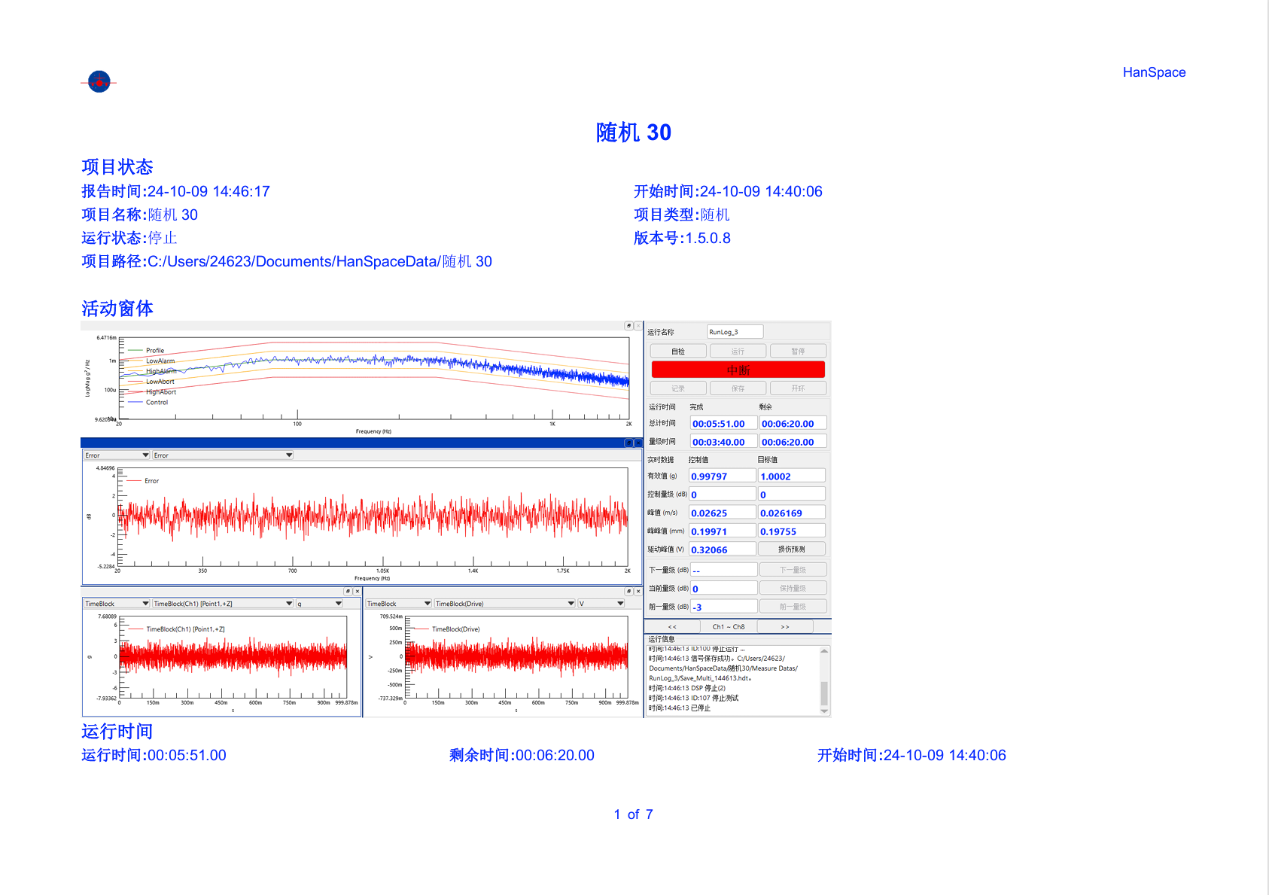Click the RunLog_3 run name field
Screen dimensions: 1269x895
click(735, 332)
